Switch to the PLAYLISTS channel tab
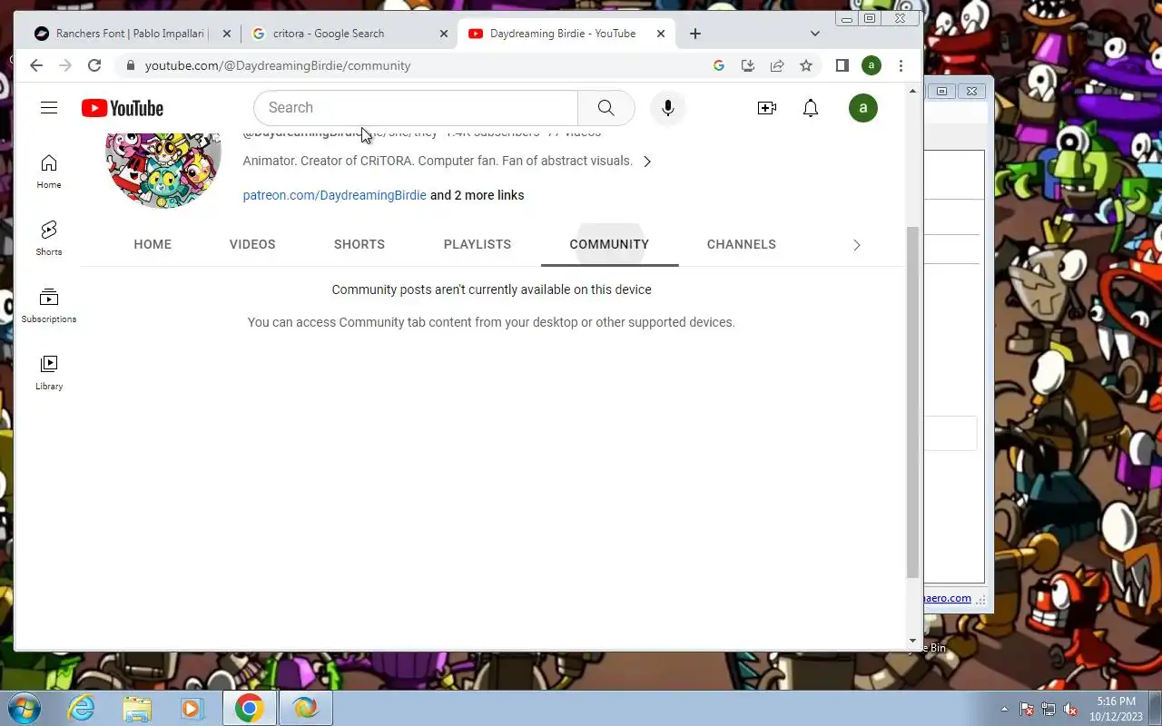This screenshot has width=1162, height=726. pyautogui.click(x=478, y=244)
